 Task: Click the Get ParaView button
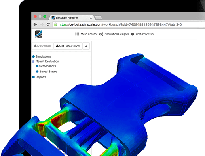[x=68, y=46]
